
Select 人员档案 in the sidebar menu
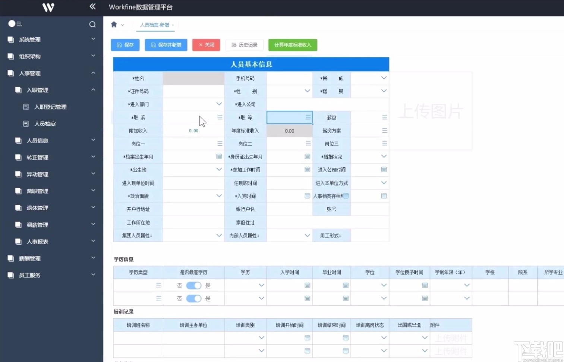45,123
